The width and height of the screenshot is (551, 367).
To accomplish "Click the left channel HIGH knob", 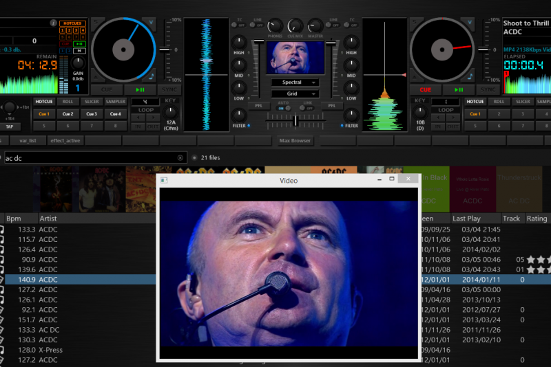I will (239, 43).
